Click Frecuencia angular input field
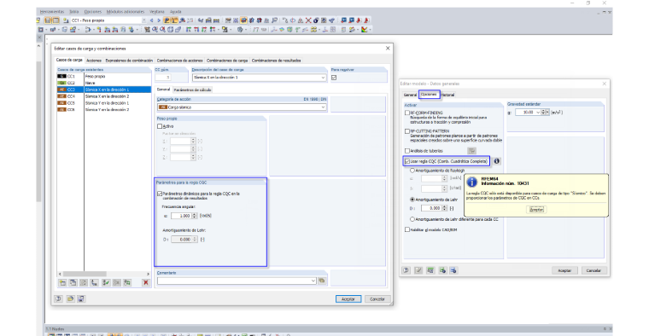Viewport: 649px width, 336px height. 181,216
